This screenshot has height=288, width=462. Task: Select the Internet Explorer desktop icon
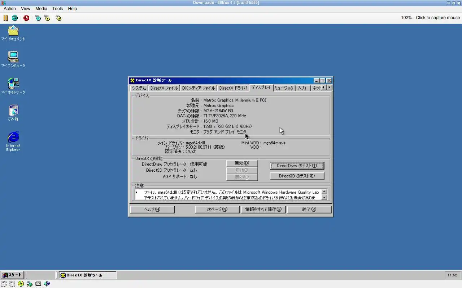pyautogui.click(x=13, y=141)
